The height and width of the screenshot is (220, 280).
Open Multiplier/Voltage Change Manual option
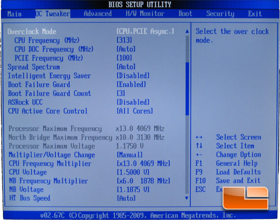pyautogui.click(x=130, y=155)
